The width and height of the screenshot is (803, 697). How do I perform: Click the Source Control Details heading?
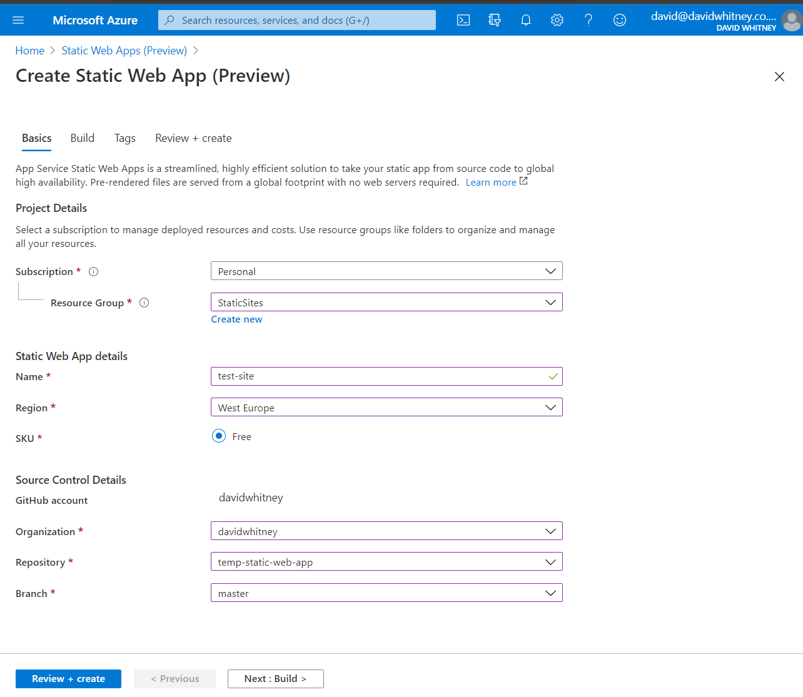tap(71, 480)
